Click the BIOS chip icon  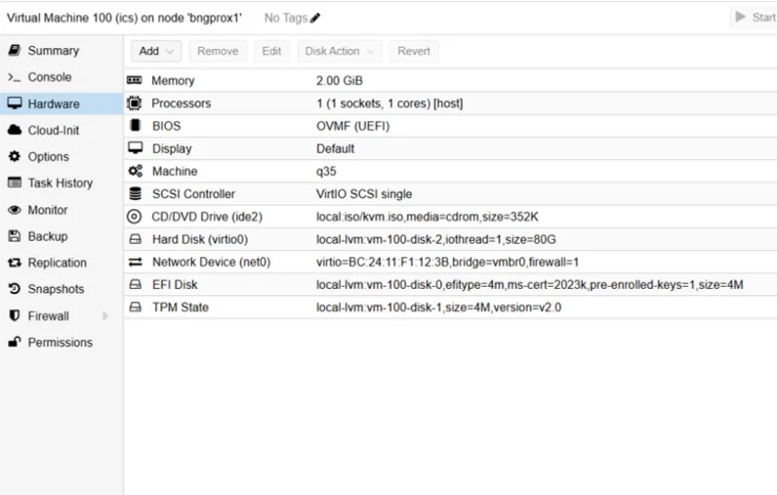(x=135, y=125)
